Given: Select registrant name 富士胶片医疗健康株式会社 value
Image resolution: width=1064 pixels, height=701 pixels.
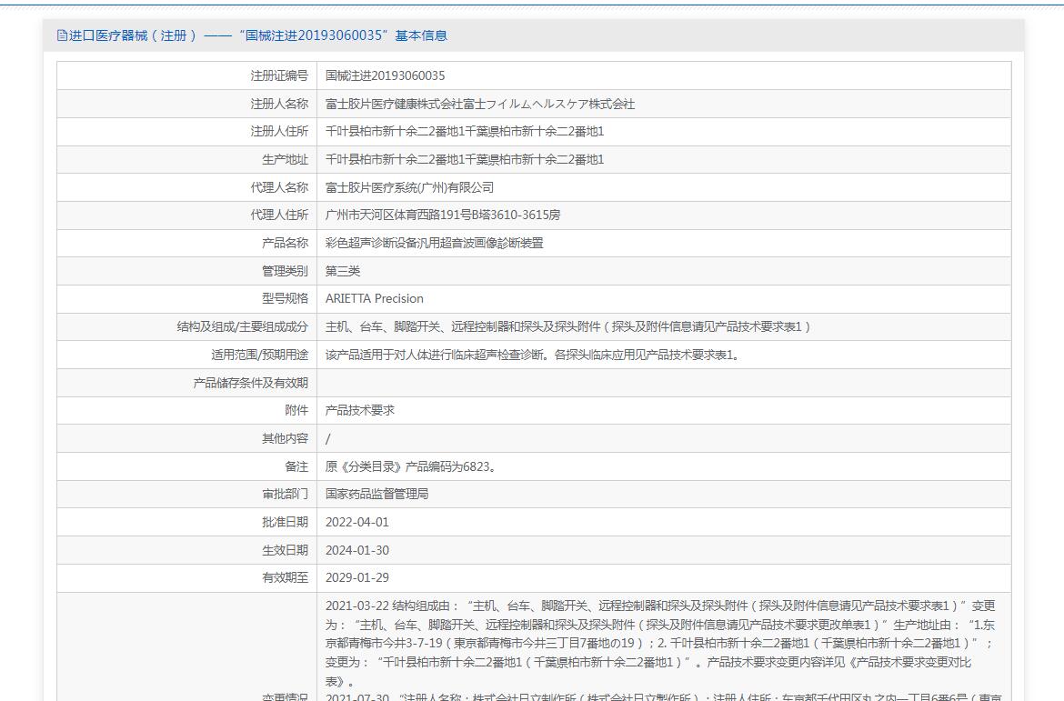Looking at the screenshot, I should pyautogui.click(x=480, y=104).
